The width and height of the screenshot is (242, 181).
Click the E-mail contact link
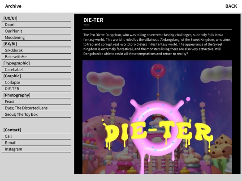click(11, 143)
